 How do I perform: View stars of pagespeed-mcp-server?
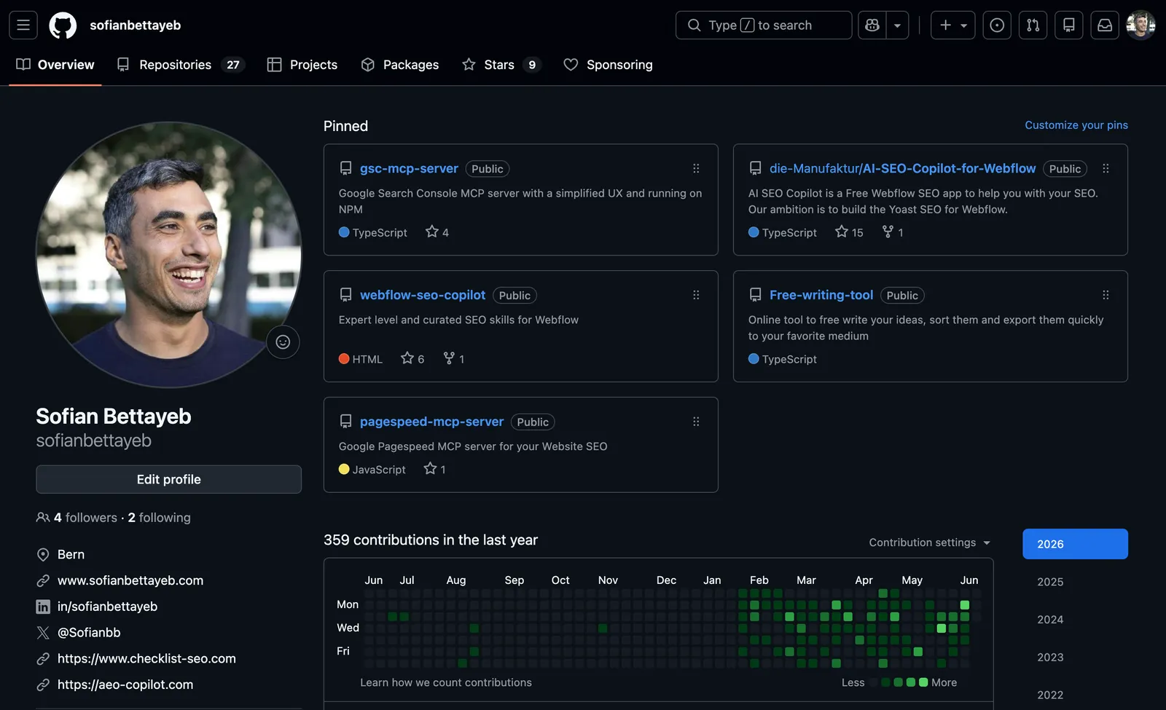click(x=435, y=470)
